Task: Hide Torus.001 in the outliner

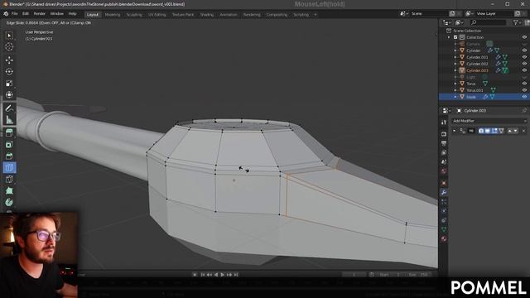Action: (524, 90)
